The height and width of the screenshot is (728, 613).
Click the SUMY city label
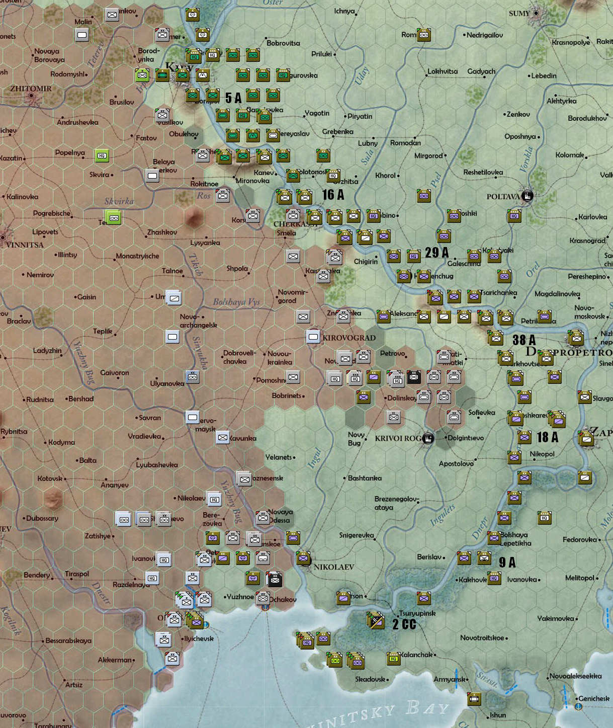tap(519, 13)
